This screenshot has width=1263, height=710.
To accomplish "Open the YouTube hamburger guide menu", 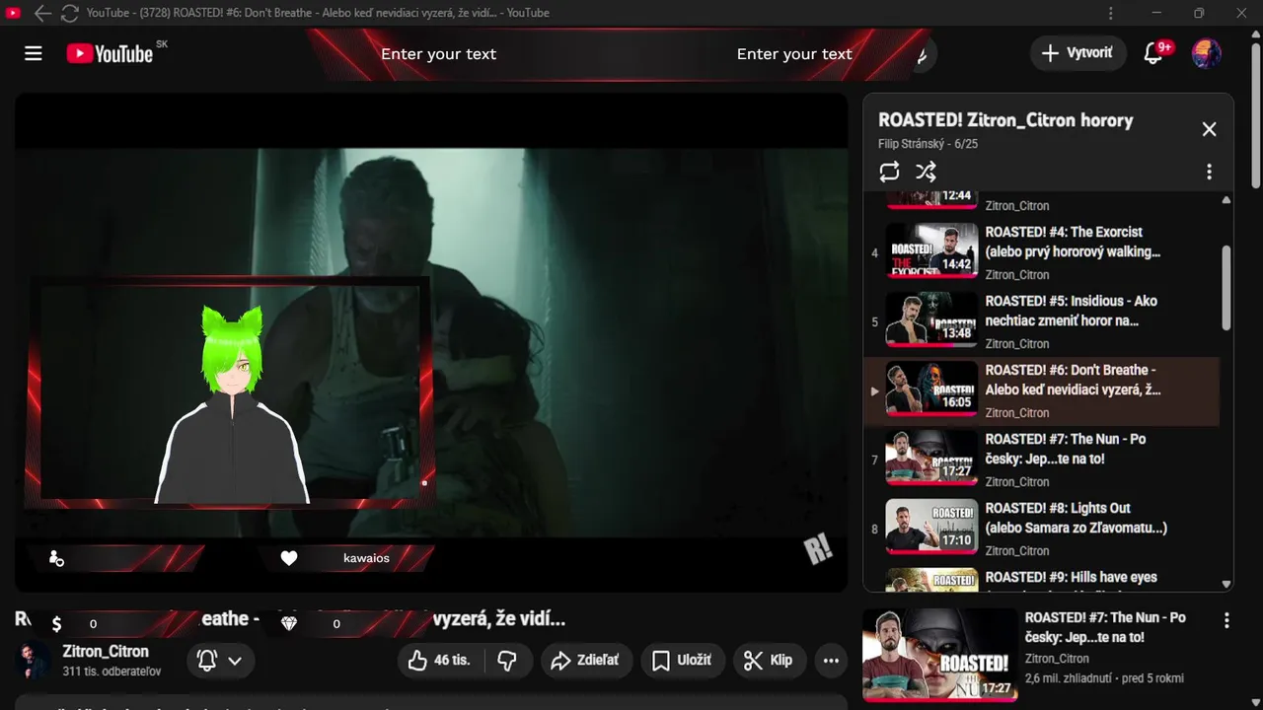I will tap(34, 53).
